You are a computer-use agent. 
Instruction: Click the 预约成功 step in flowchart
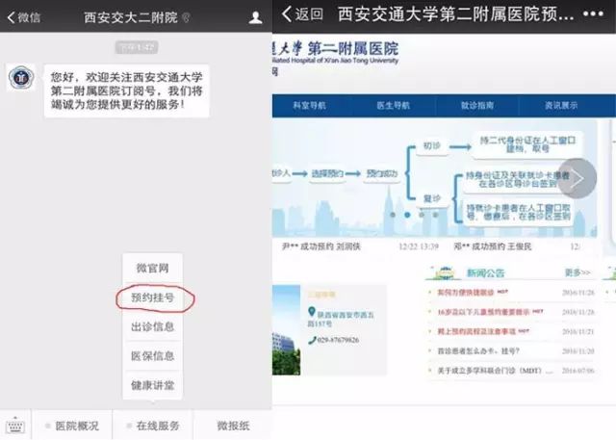(382, 173)
